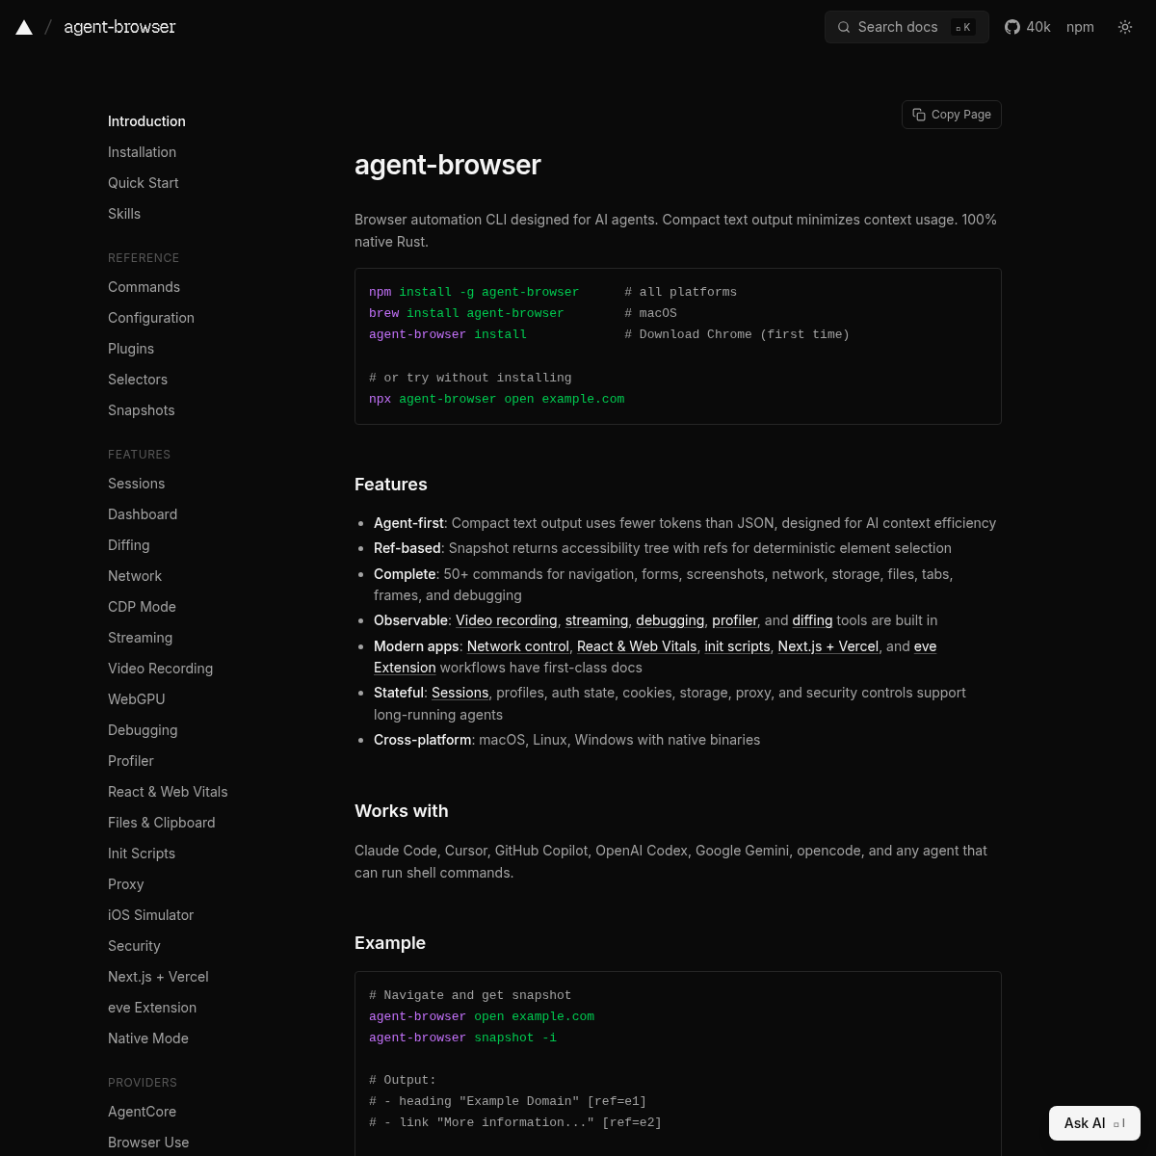The width and height of the screenshot is (1156, 1156).
Task: Follow the profiler link in the features list
Action: tap(735, 620)
